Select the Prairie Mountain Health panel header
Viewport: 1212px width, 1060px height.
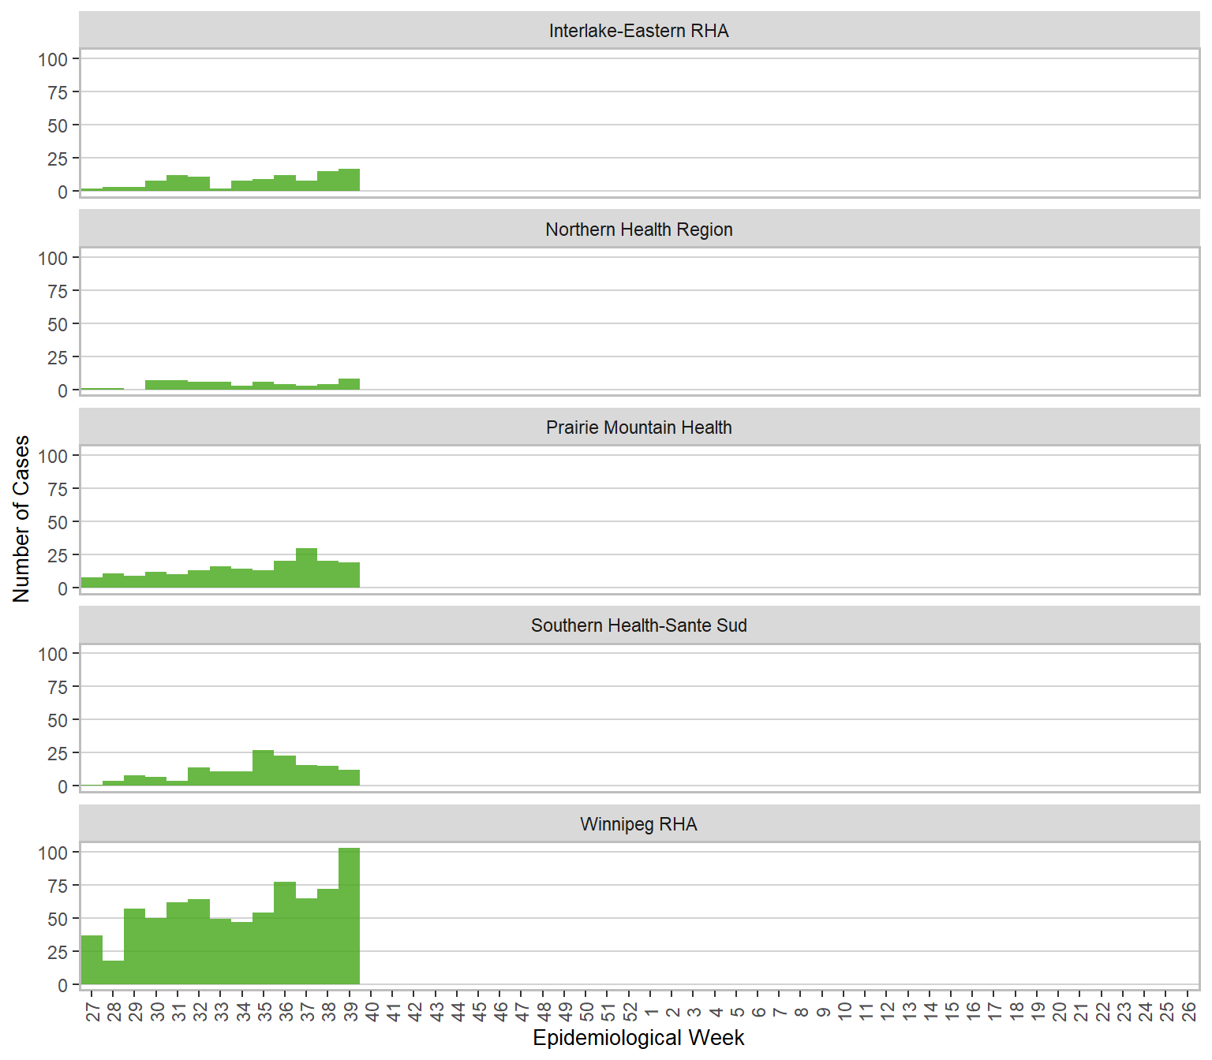coord(638,427)
